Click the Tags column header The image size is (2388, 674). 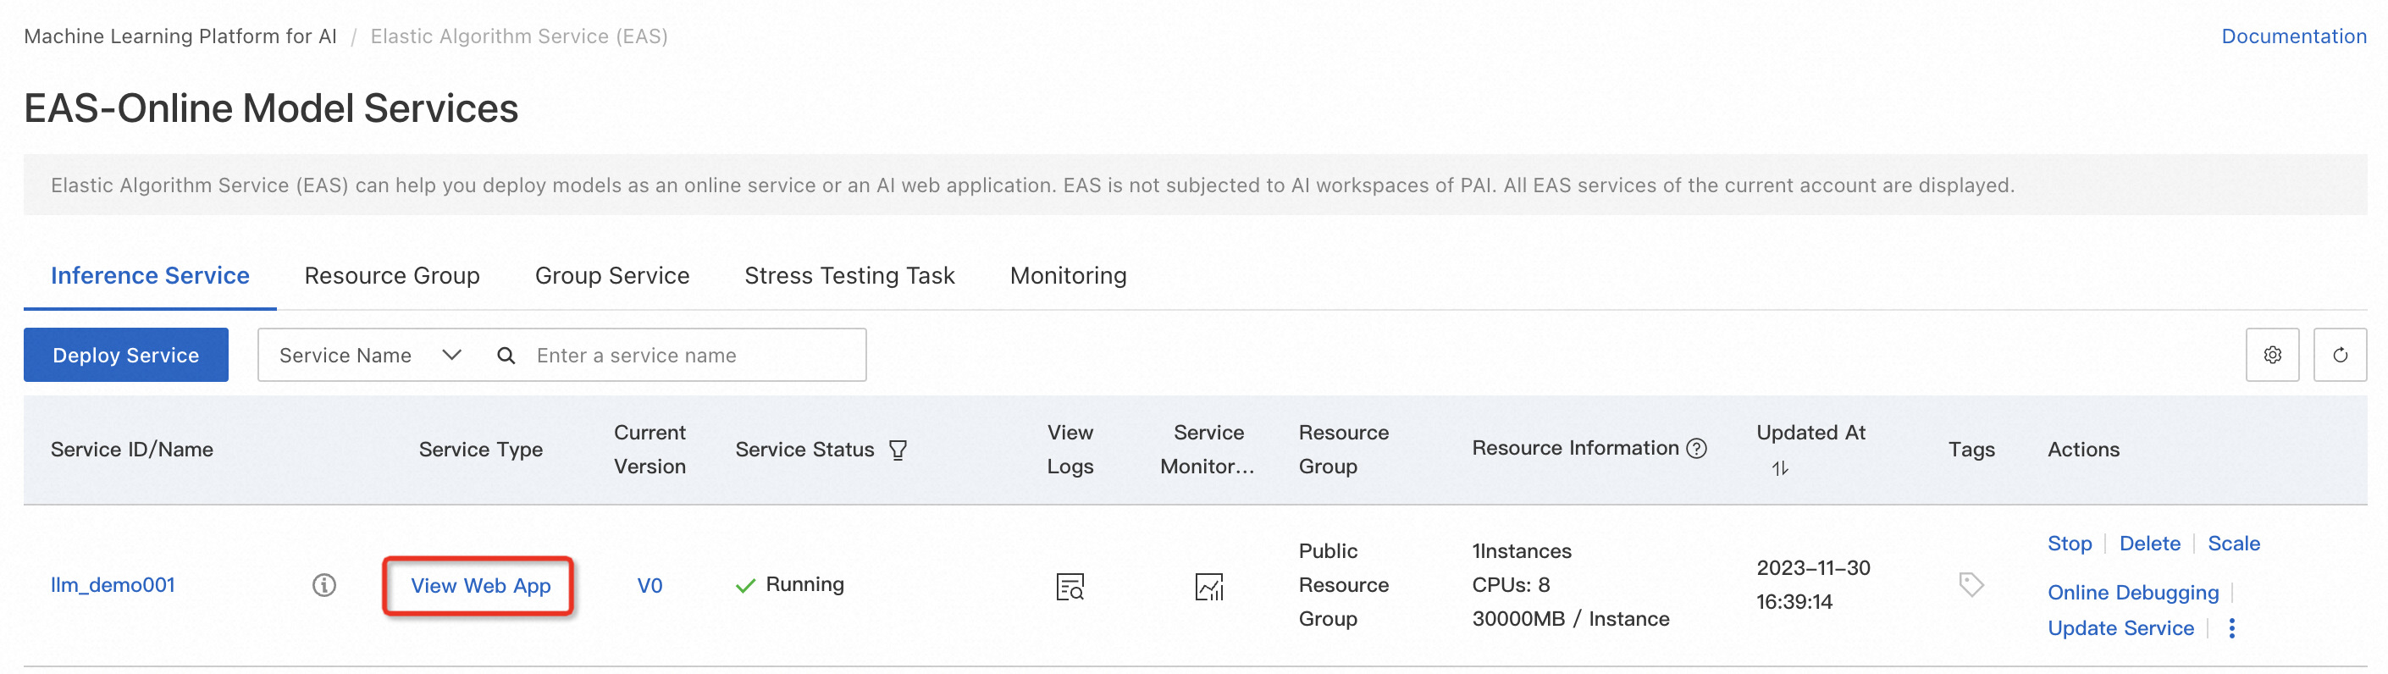coord(1971,450)
